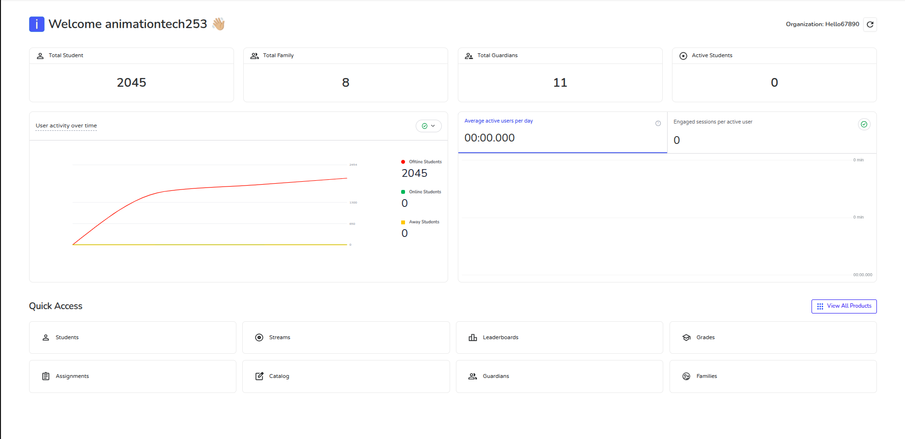Viewport: 905px width, 439px height.
Task: Select the Average active users per day tab
Action: 562,132
